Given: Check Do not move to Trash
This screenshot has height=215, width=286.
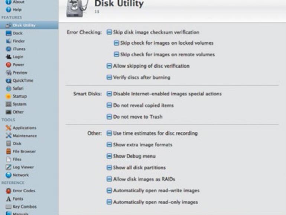Looking at the screenshot, I should [109, 117].
